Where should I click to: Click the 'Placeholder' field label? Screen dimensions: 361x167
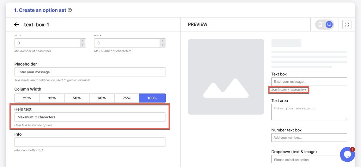pos(25,64)
